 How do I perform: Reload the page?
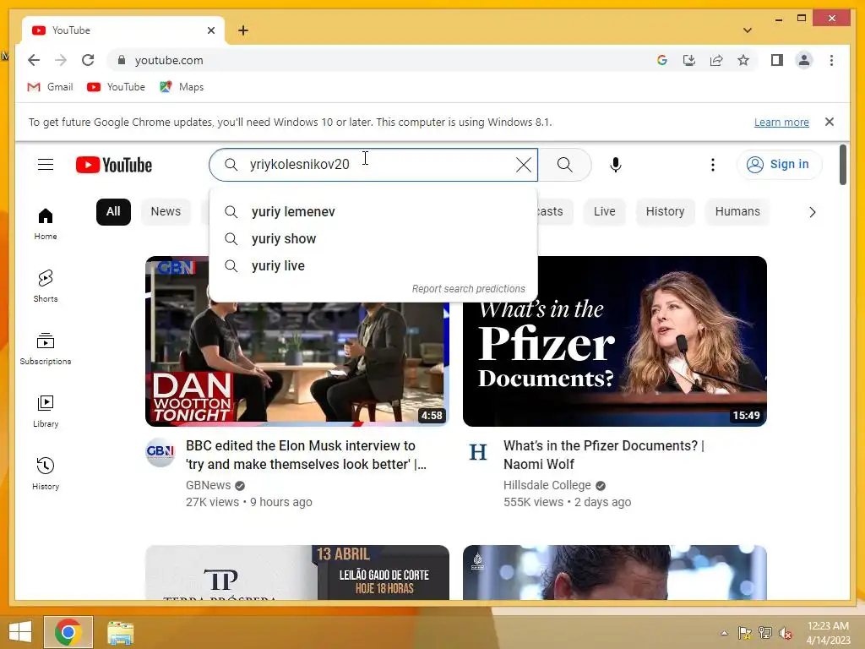pos(88,60)
